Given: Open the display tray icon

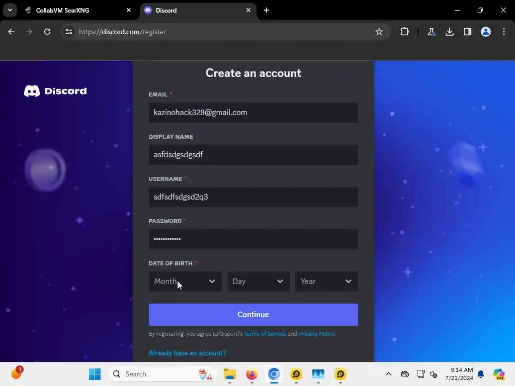Looking at the screenshot, I should 420,374.
